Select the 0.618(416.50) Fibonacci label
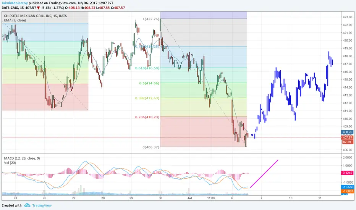356x210 pixels. click(147, 68)
